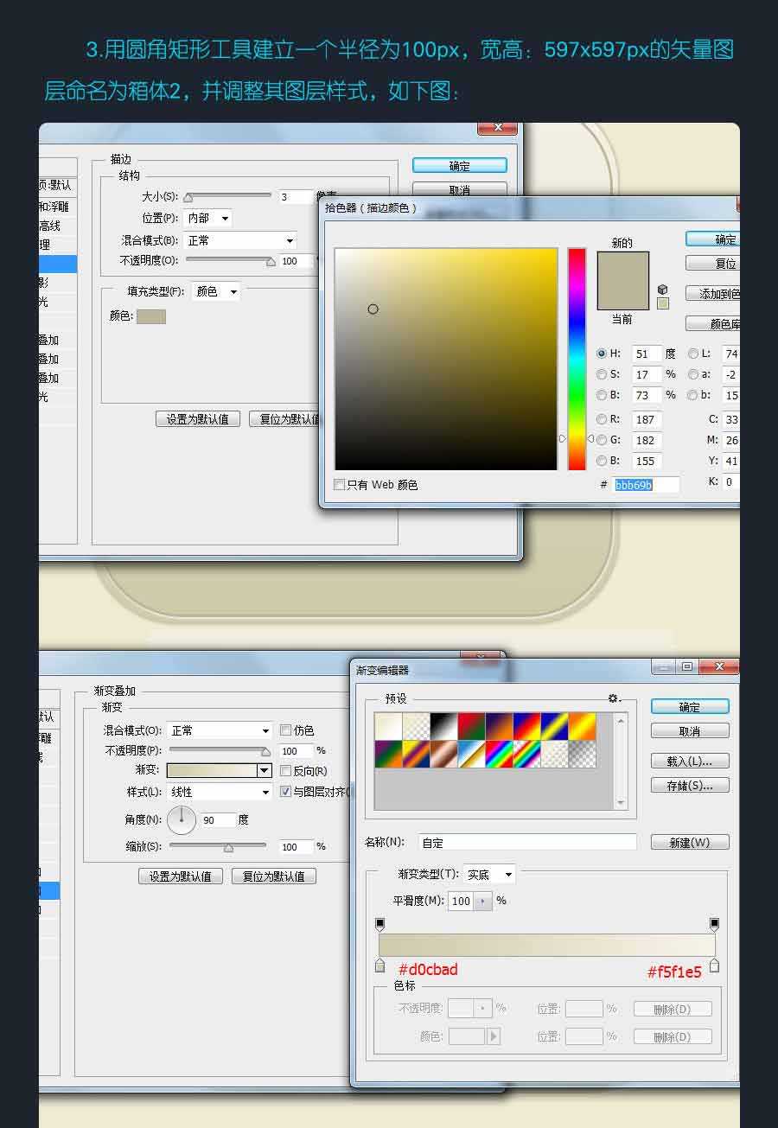This screenshot has width=778, height=1128.
Task: Click the out-of-gamut warning cube icon
Action: click(x=663, y=290)
